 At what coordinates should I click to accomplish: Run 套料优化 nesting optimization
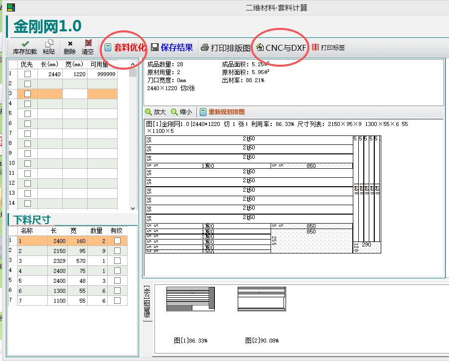pyautogui.click(x=125, y=47)
